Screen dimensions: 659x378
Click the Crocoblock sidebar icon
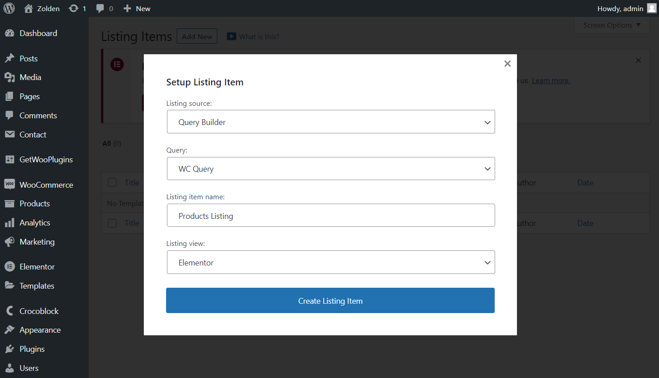pyautogui.click(x=9, y=311)
